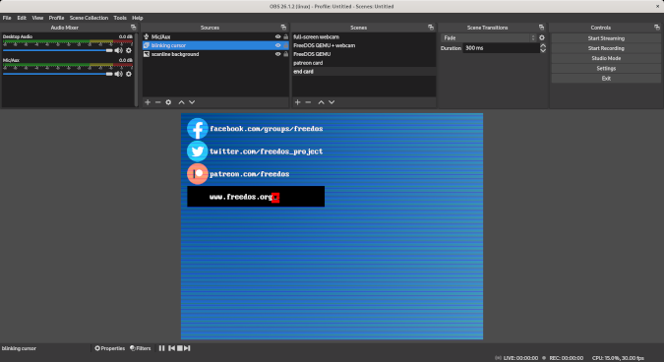Open Filters for blinking cursor
Image resolution: width=664 pixels, height=362 pixels.
140,348
